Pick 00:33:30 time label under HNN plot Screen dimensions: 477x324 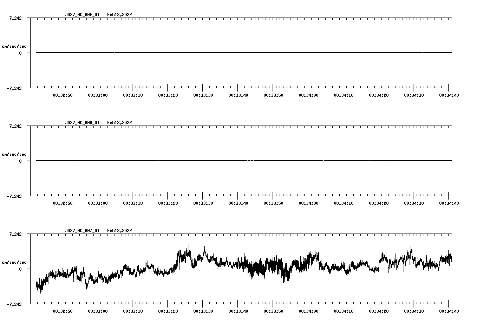(x=203, y=203)
